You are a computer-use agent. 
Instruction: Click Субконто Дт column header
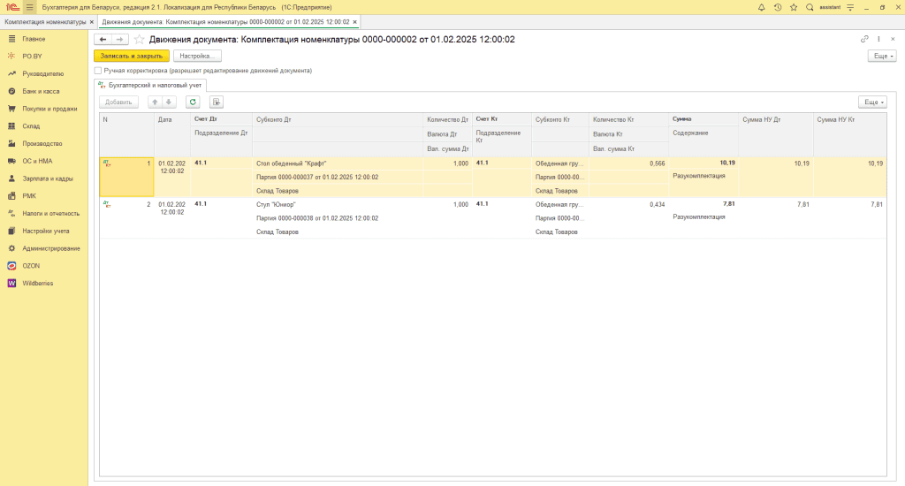[338, 119]
